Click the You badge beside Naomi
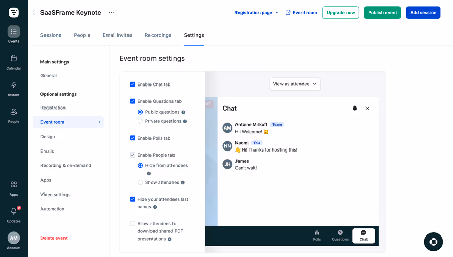Viewport: 453px width, 257px height. (x=256, y=143)
